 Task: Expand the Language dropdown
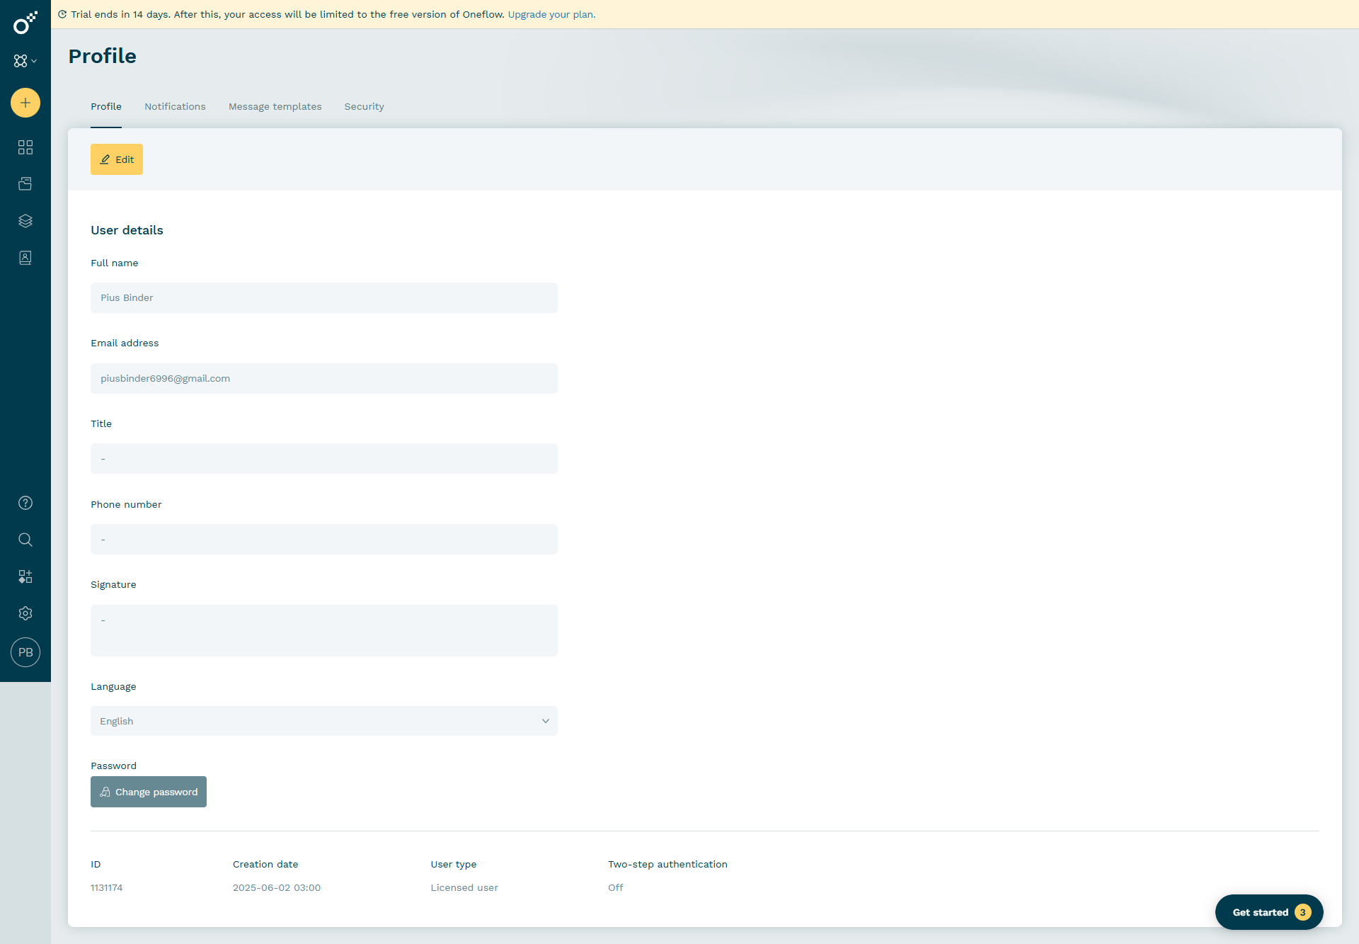point(323,721)
